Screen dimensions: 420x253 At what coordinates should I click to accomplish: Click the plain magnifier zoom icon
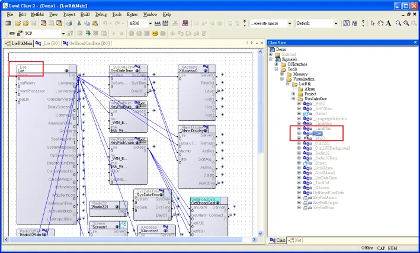click(x=398, y=23)
